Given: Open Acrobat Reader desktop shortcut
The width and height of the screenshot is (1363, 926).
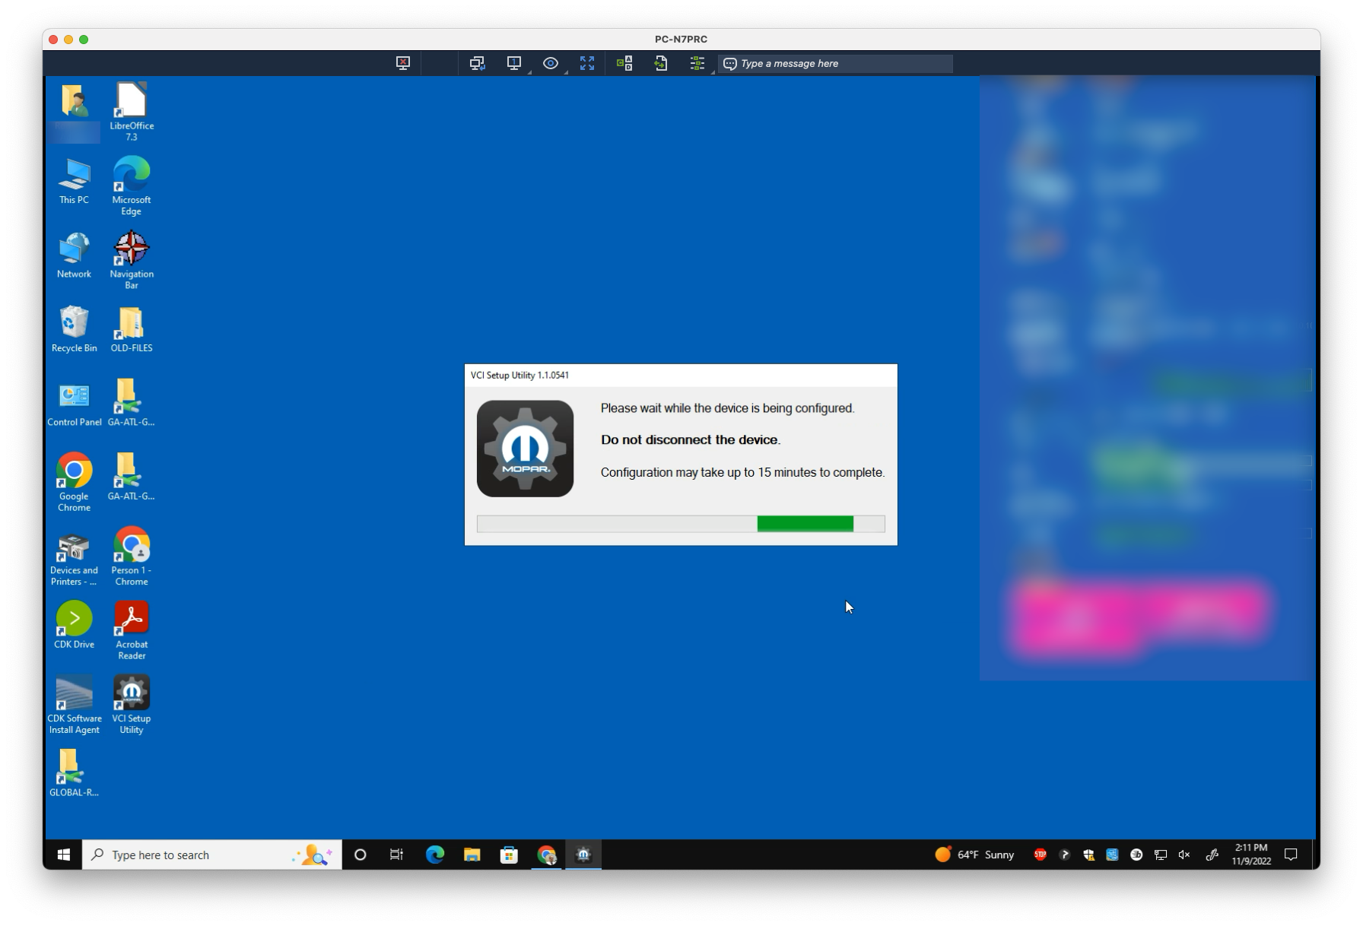Looking at the screenshot, I should coord(132,630).
